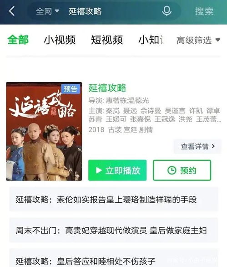Switch to the 全部 tab
This screenshot has height=267, width=227.
point(18,40)
